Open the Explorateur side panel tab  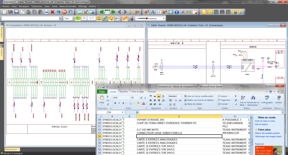pyautogui.click(x=2, y=32)
